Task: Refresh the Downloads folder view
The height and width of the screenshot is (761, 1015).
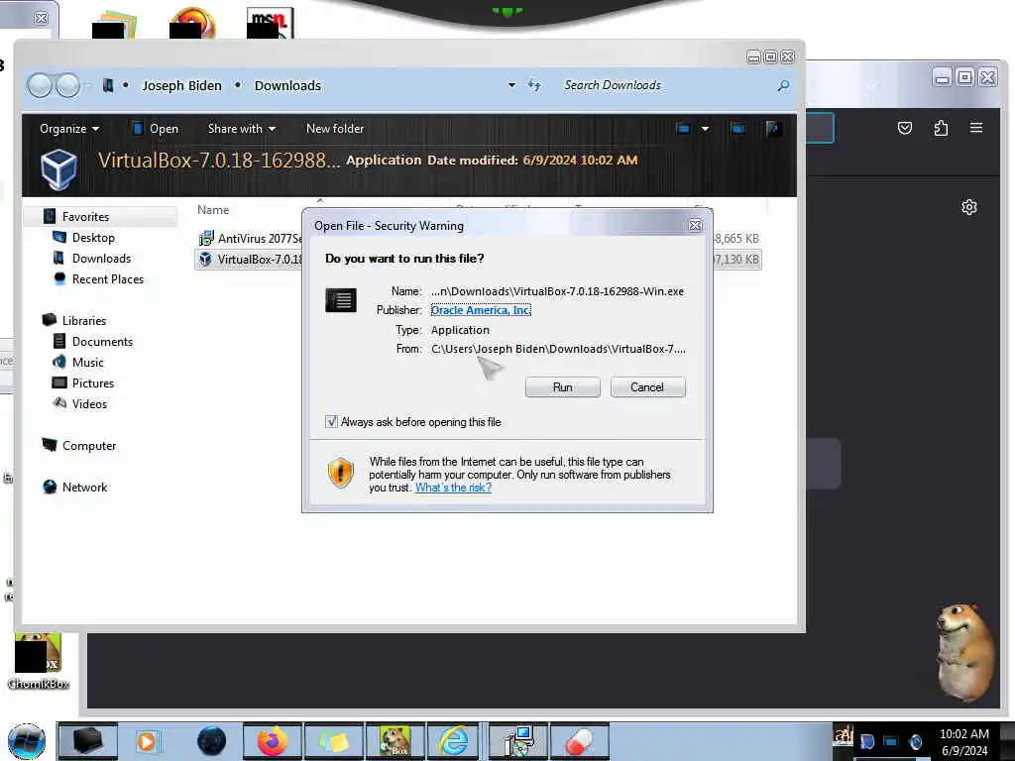Action: point(534,85)
